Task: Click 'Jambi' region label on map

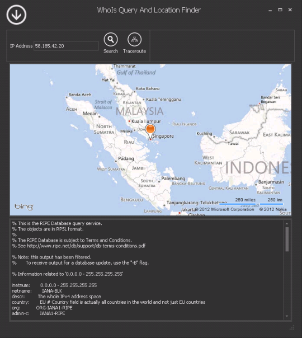Action: [x=138, y=168]
